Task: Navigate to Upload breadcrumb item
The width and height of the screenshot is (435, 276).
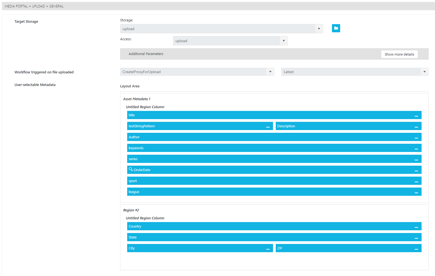Action: coord(38,6)
